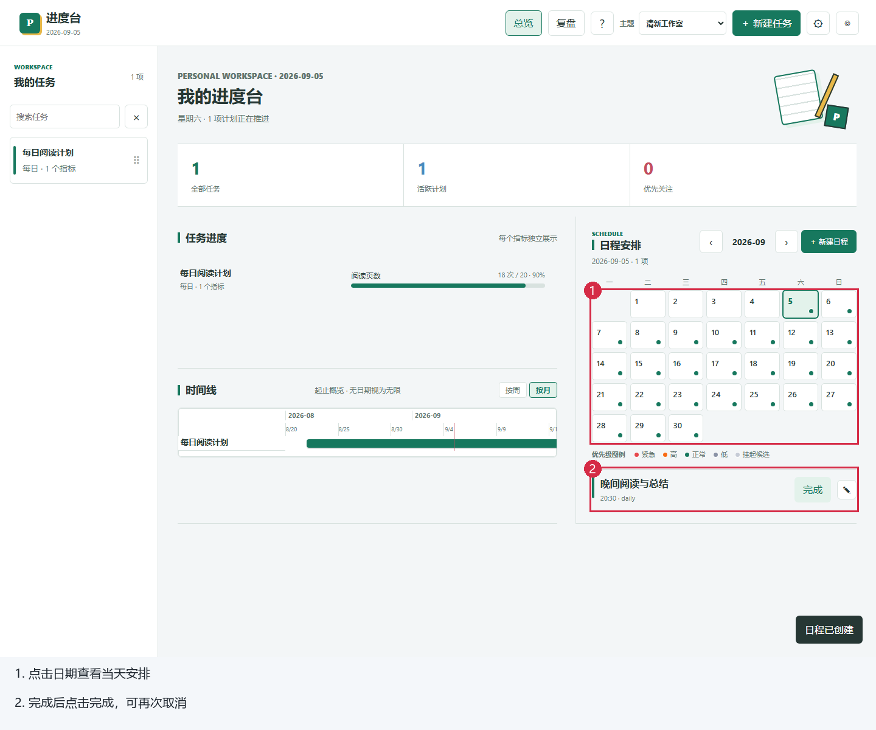Click the 搜索任务 search field
The image size is (876, 730).
click(64, 117)
